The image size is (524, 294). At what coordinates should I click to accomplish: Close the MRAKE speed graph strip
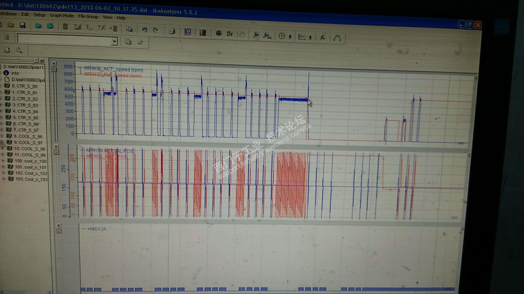54,64
